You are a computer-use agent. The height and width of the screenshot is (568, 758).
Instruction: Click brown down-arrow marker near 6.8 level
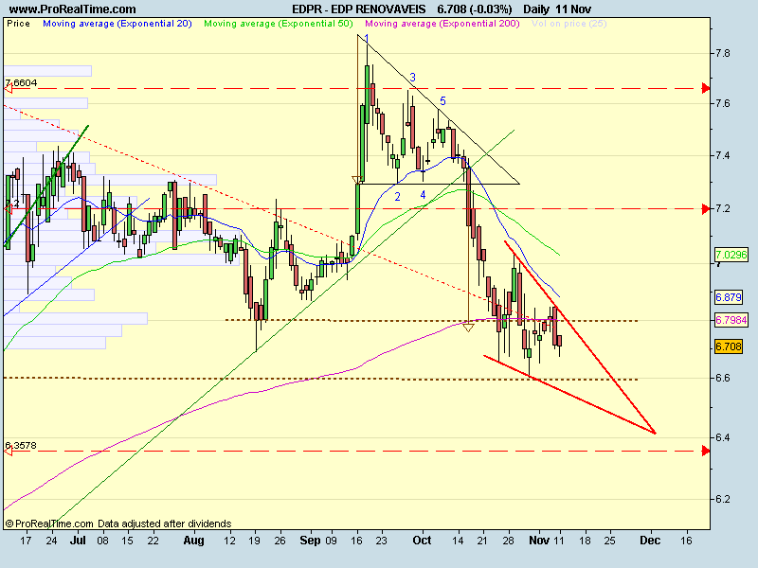[x=468, y=328]
